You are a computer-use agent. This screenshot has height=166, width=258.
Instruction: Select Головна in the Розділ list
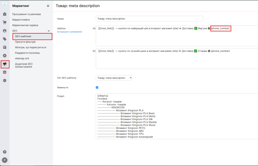click(x=102, y=99)
